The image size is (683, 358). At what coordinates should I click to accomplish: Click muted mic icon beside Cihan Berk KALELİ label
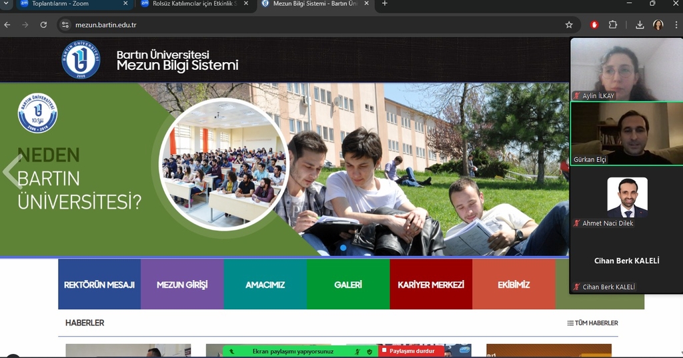pos(577,287)
